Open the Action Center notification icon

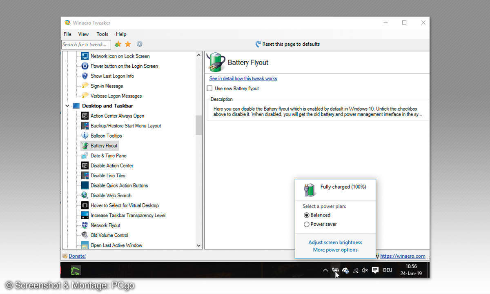(x=375, y=270)
